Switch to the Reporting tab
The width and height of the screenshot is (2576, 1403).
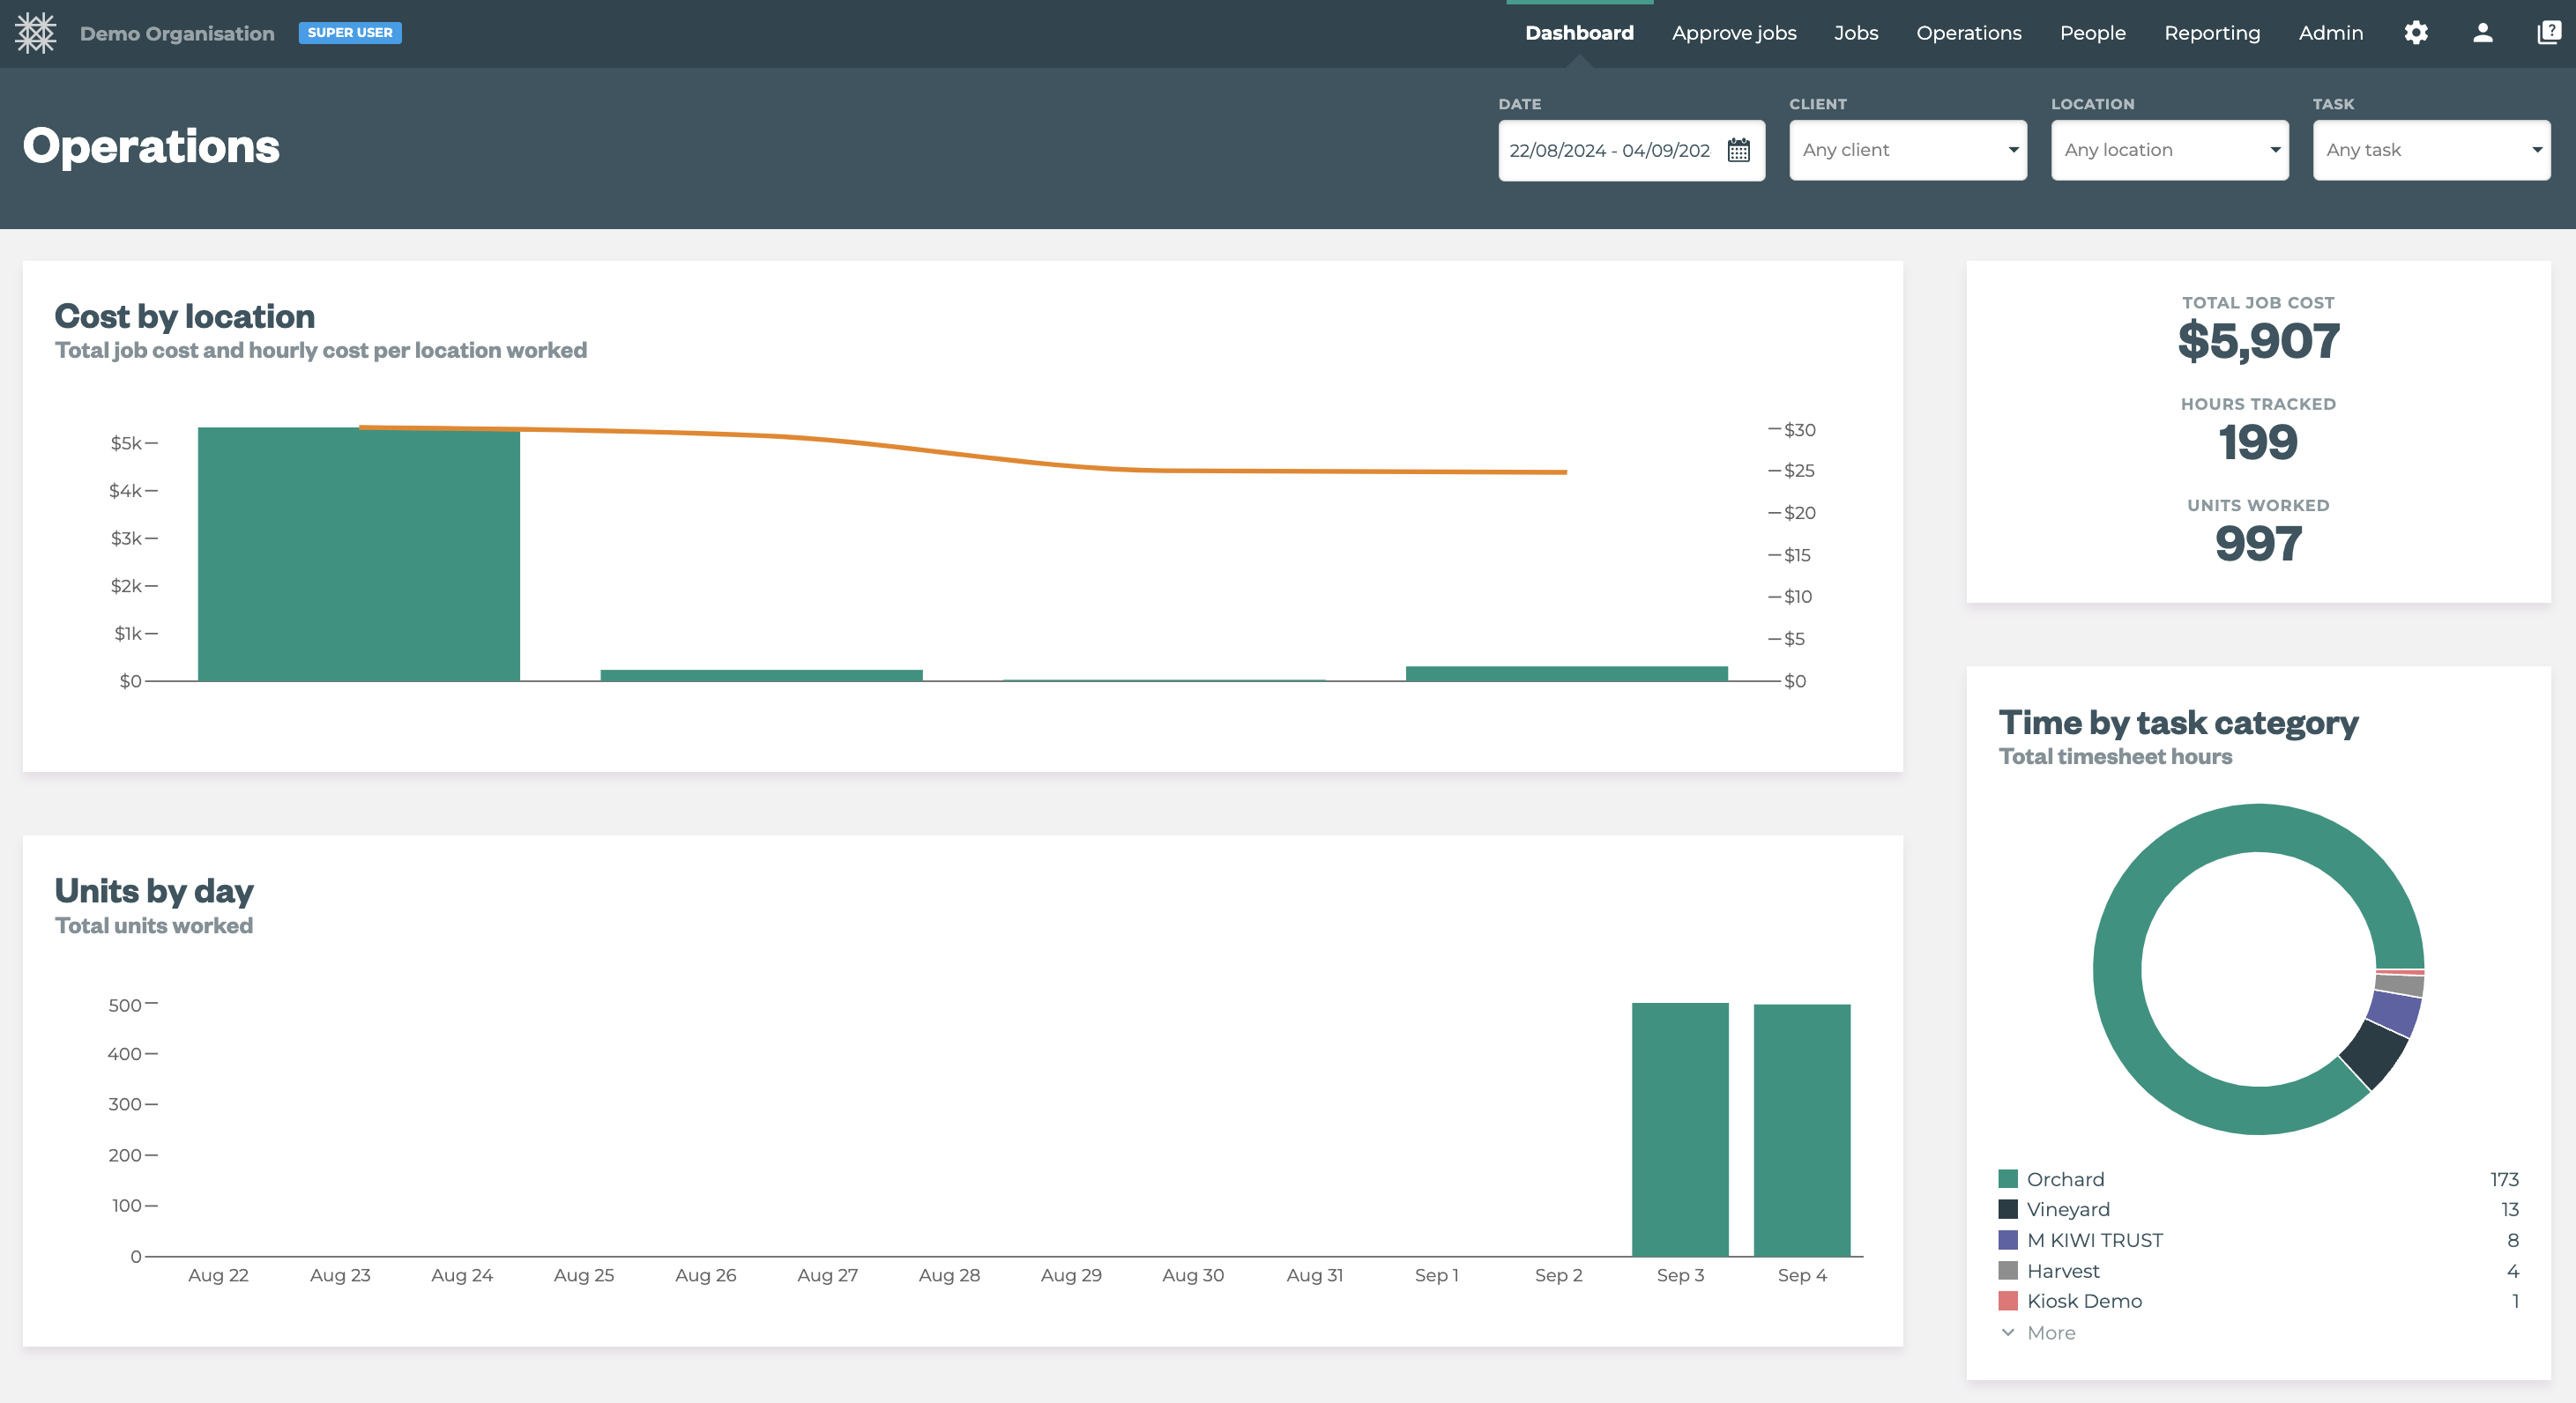2211,33
